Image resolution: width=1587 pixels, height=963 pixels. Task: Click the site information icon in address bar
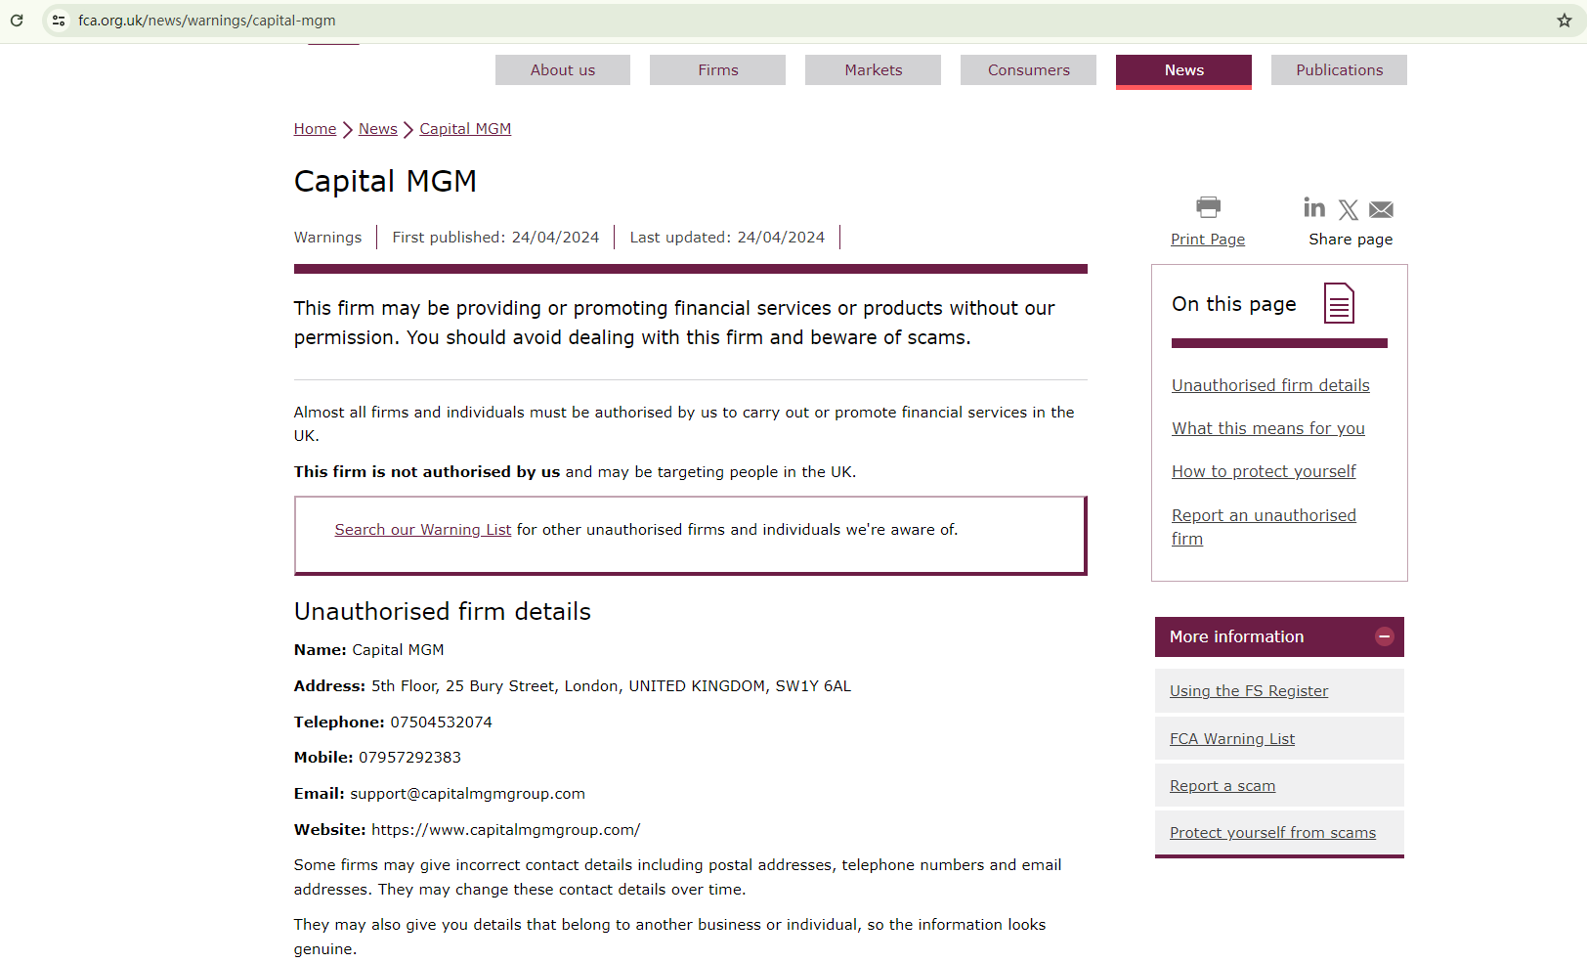(x=59, y=21)
